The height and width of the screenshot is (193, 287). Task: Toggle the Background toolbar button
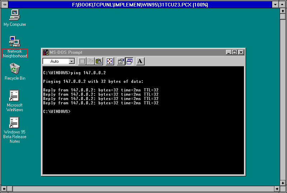point(129,61)
